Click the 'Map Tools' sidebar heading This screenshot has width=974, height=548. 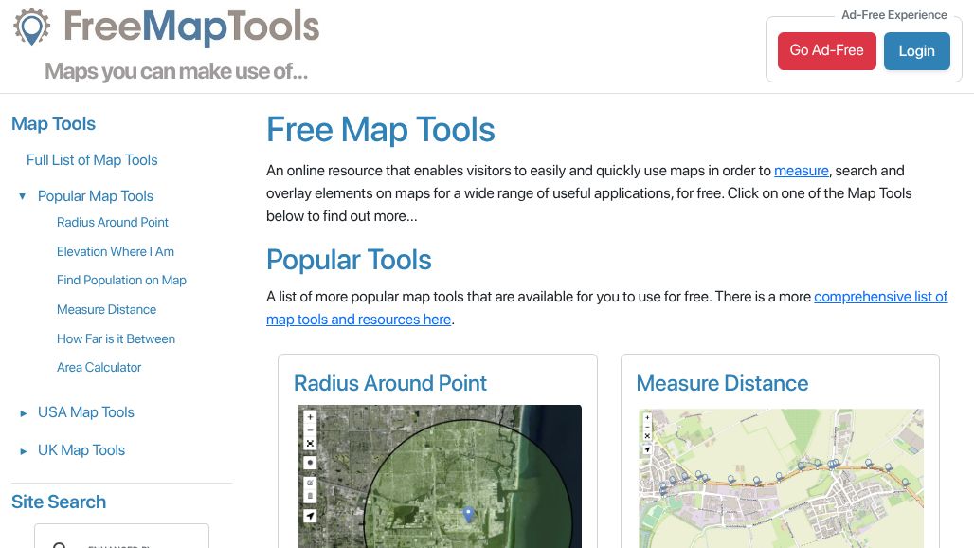(53, 123)
